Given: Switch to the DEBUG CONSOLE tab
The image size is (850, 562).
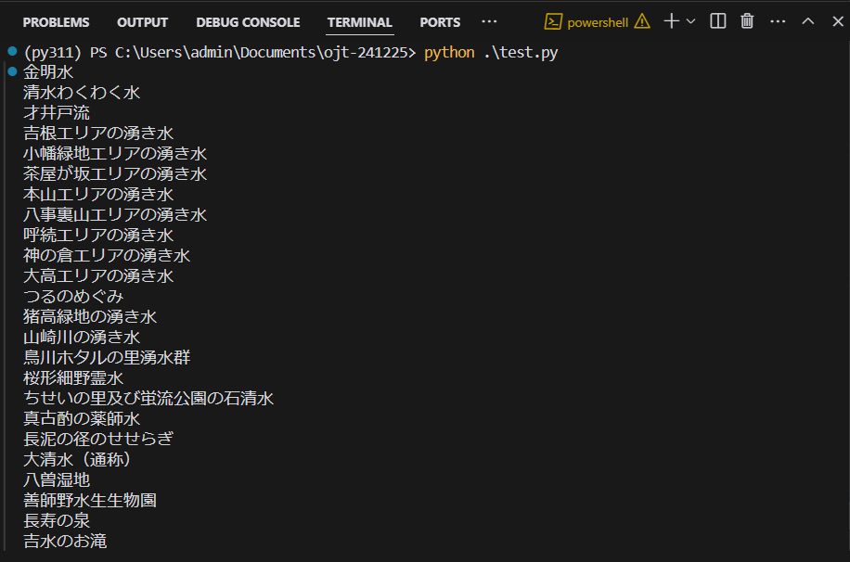Looking at the screenshot, I should click(248, 22).
